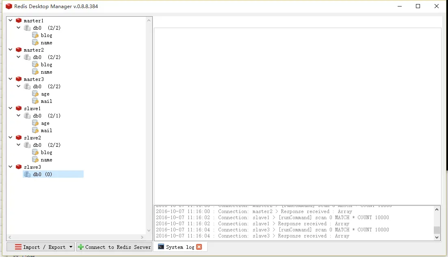Screen dimensions: 448x257
Task: Click the db0 database icon under master2
Action: click(x=27, y=57)
